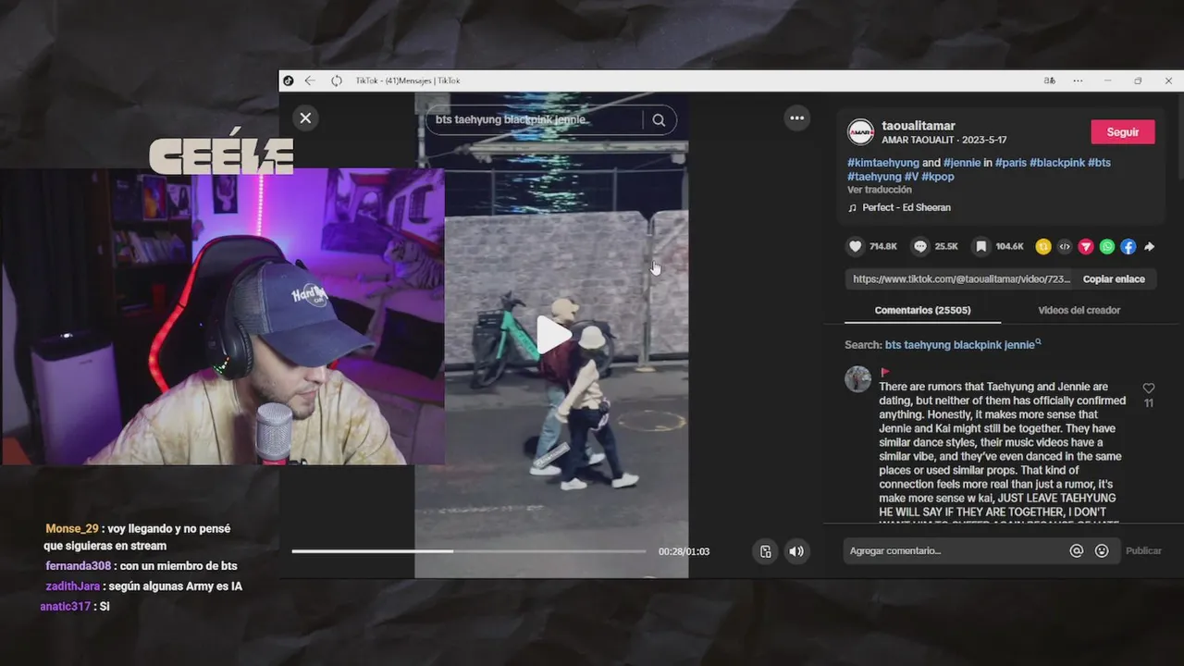Switch to Comentarios (25505) tab
The height and width of the screenshot is (666, 1184).
pyautogui.click(x=922, y=310)
